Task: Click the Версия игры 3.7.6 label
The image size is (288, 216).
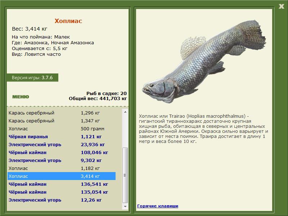Action: [32, 78]
